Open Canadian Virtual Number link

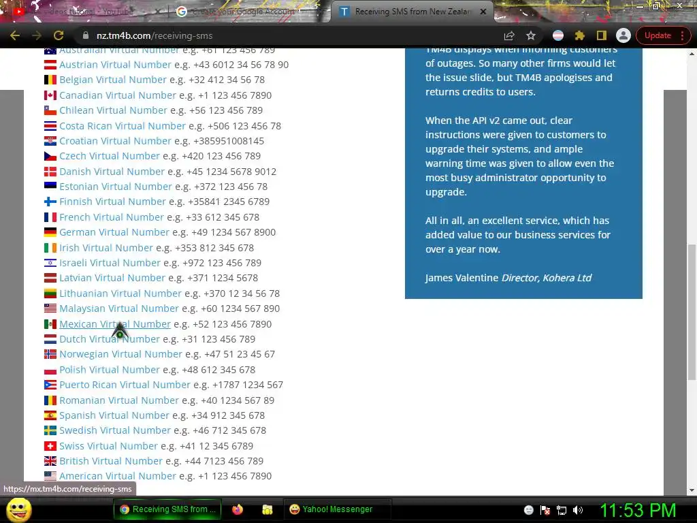[118, 95]
